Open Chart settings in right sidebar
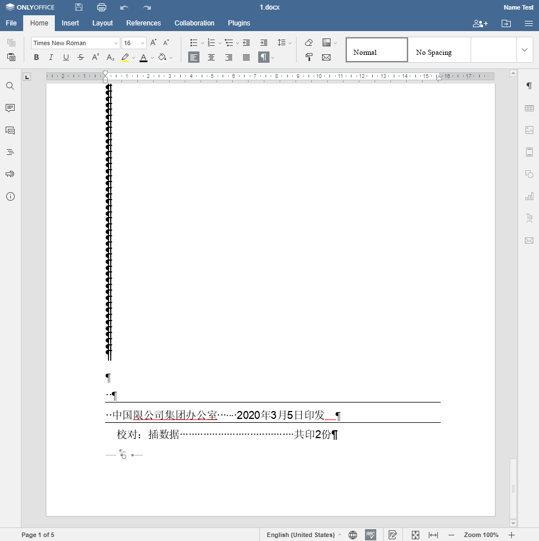 529,196
